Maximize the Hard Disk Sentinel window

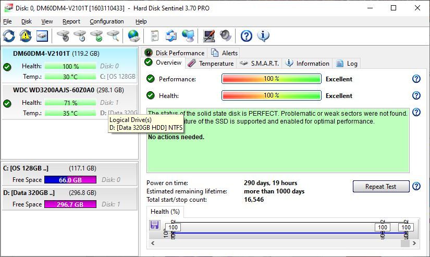pos(394,8)
